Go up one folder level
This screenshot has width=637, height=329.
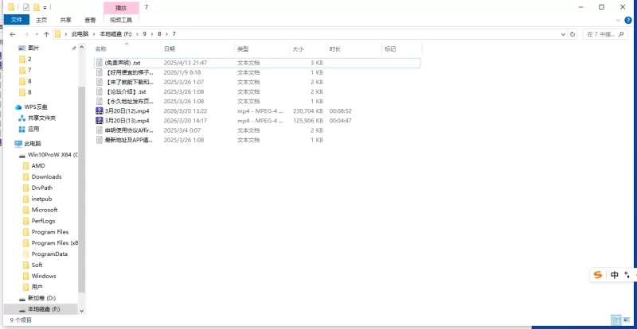tap(47, 34)
